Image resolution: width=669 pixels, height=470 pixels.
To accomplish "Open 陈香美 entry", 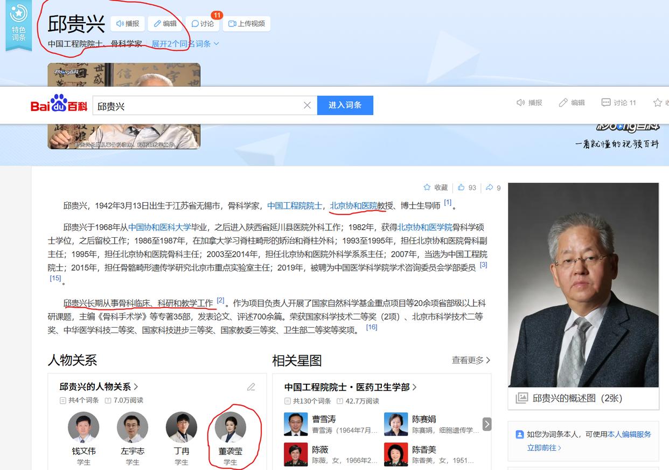I will point(431,454).
